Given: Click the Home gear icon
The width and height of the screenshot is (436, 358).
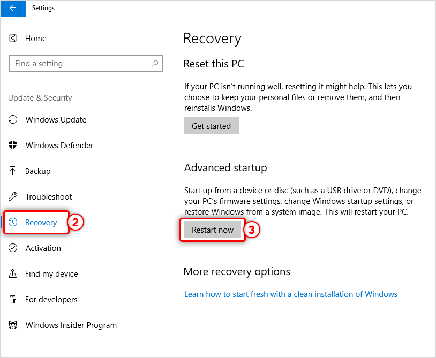Looking at the screenshot, I should point(13,39).
